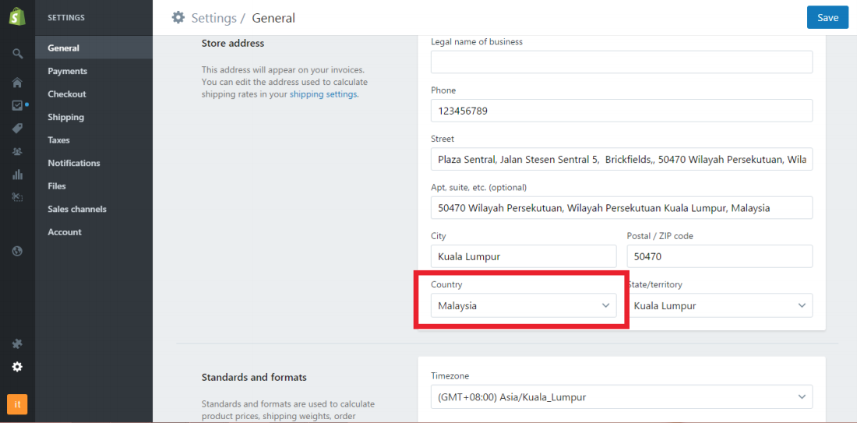The height and width of the screenshot is (423, 857).
Task: Click the gear icon beside Settings breadcrumb
Action: 178,17
